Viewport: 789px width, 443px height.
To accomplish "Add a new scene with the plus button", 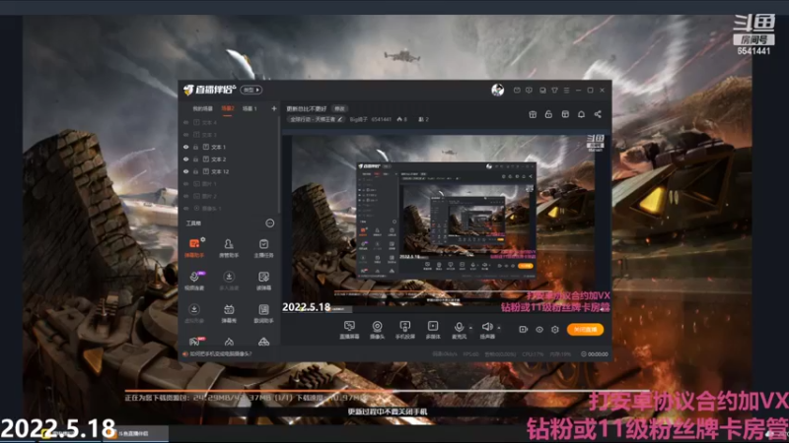I will pyautogui.click(x=274, y=108).
